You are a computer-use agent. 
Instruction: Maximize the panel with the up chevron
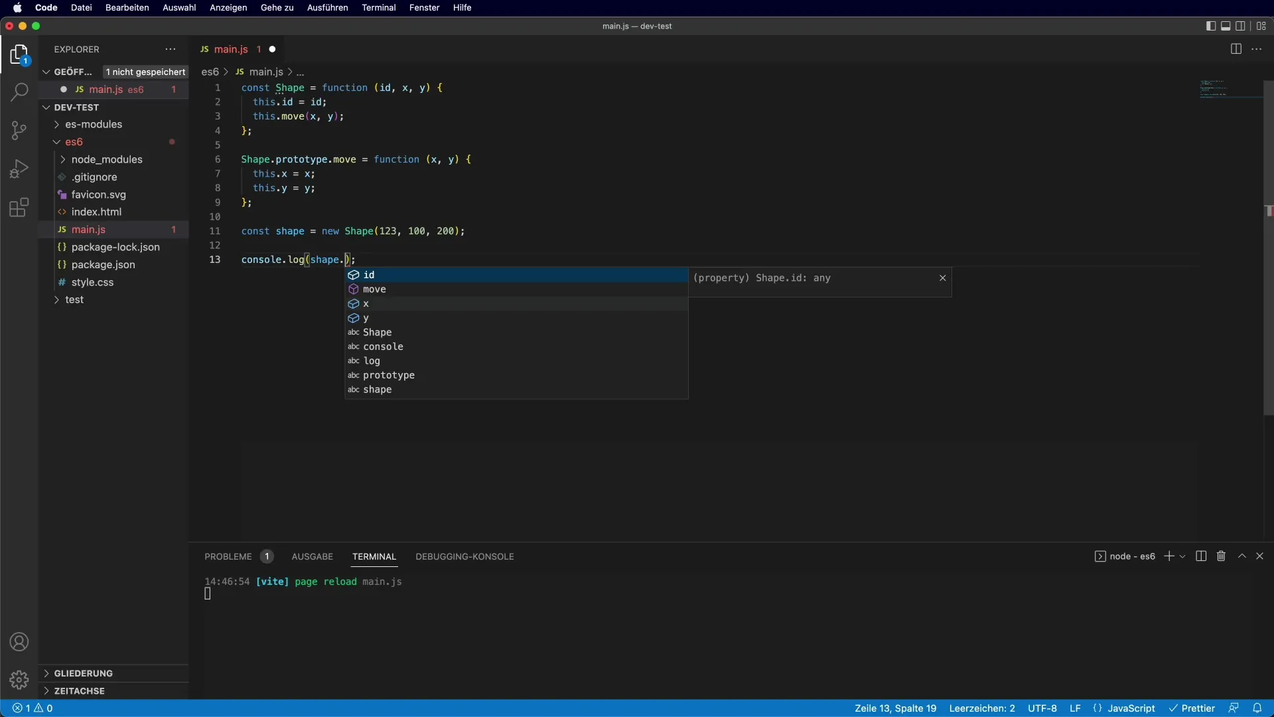[x=1242, y=556]
